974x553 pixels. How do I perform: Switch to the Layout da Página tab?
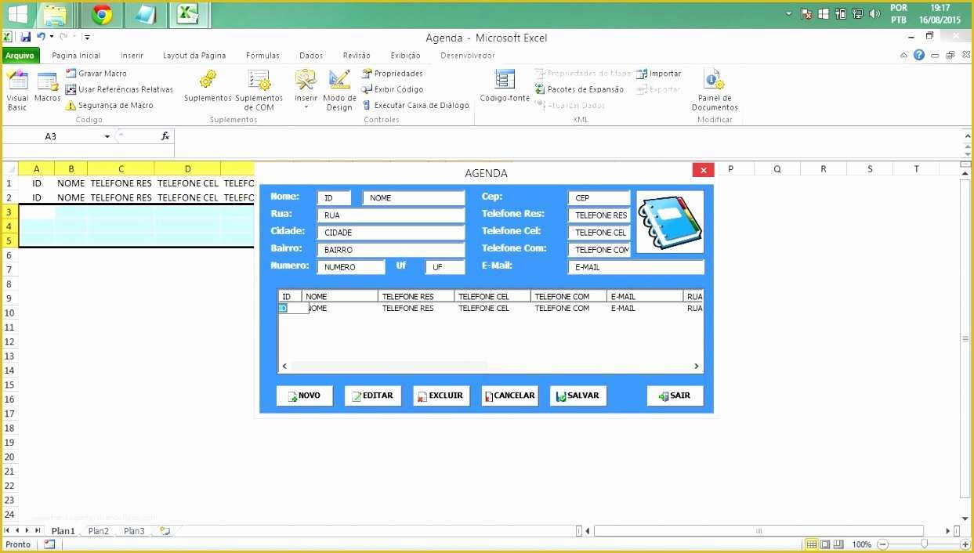194,56
